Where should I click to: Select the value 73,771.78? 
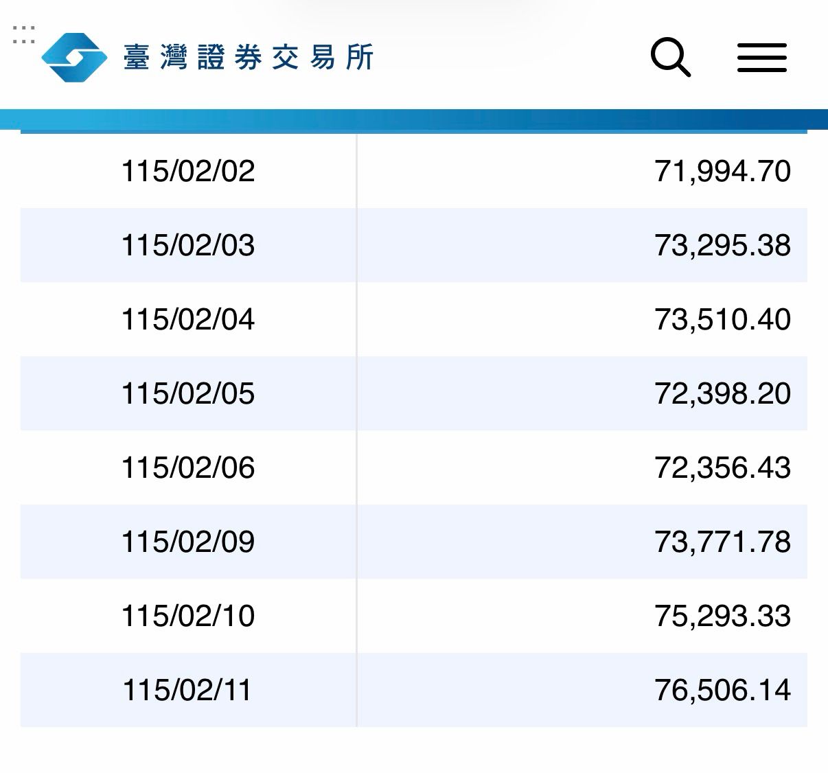[x=722, y=542]
